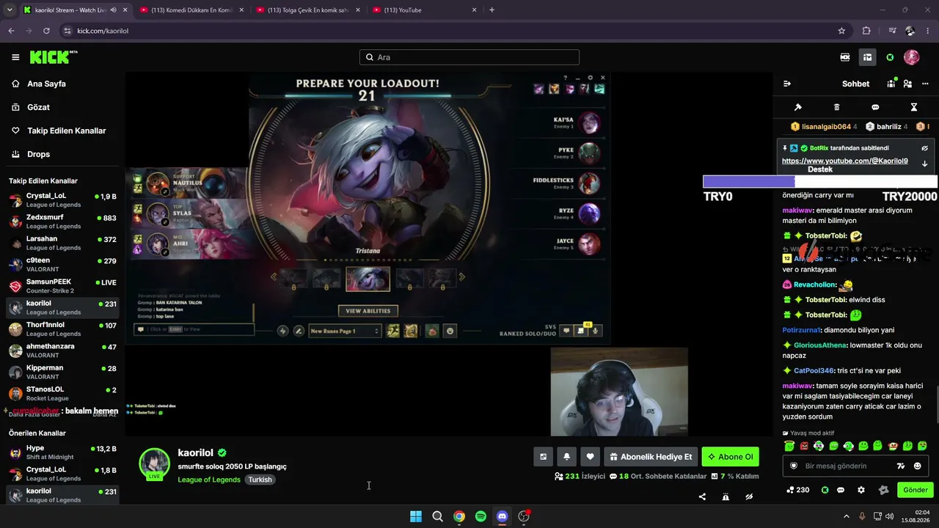This screenshot has height=528, width=939.
Task: Share the stream via share icon
Action: pyautogui.click(x=702, y=496)
